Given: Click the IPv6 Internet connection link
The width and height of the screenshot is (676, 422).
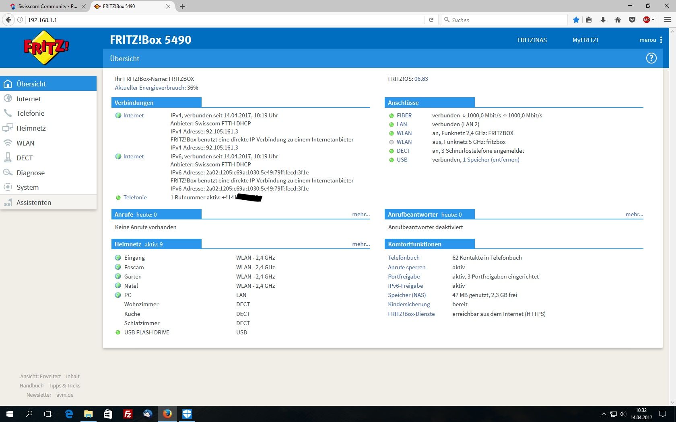Looking at the screenshot, I should (134, 156).
